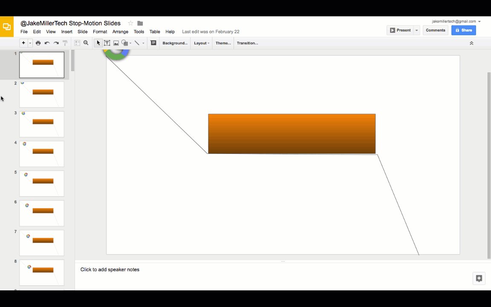Add a new slide with plus button
Image resolution: width=491 pixels, height=307 pixels.
click(23, 43)
